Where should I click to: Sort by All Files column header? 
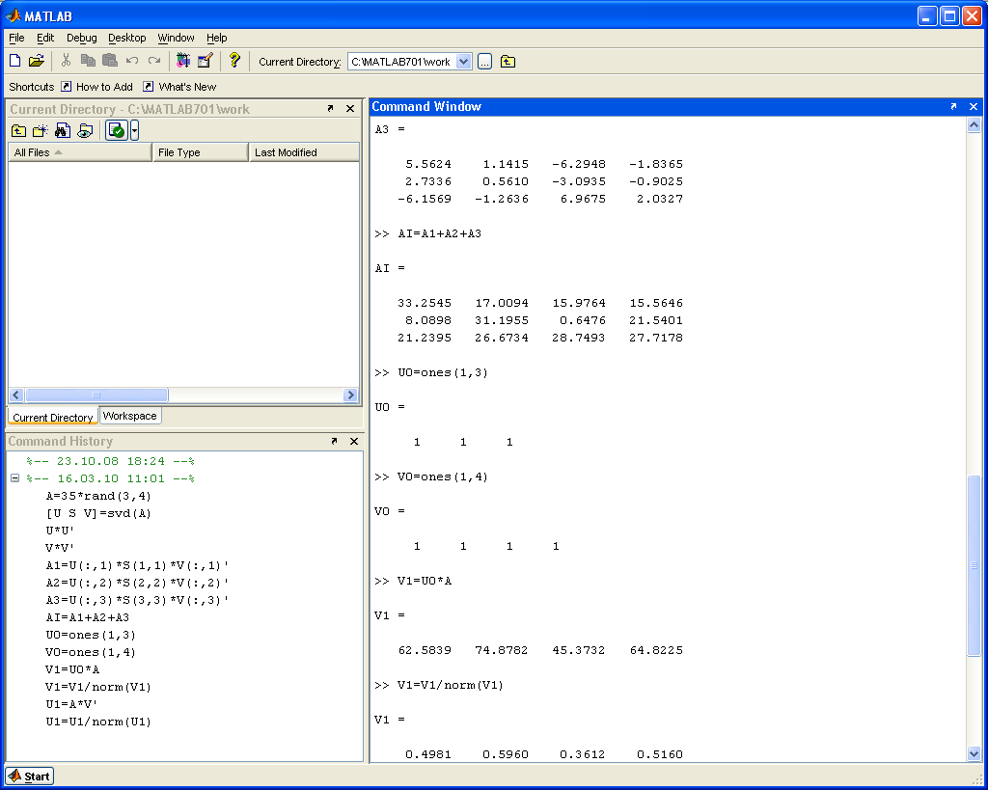coord(80,152)
